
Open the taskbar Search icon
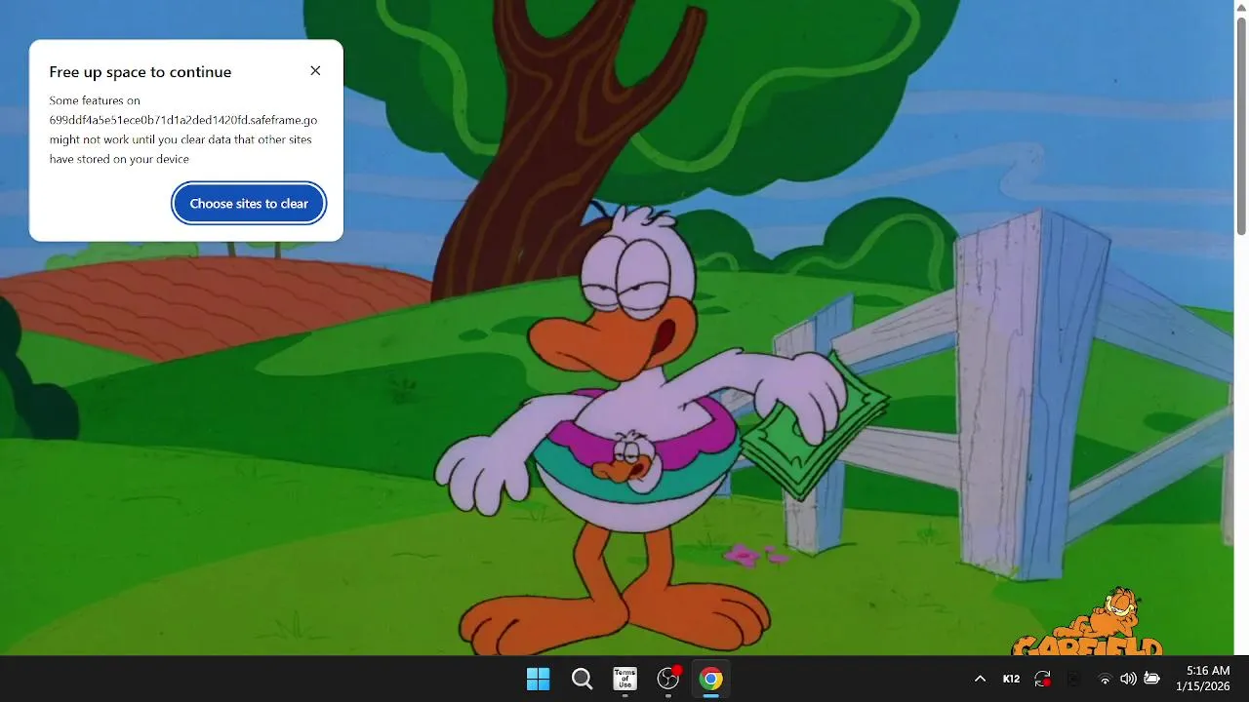click(582, 679)
